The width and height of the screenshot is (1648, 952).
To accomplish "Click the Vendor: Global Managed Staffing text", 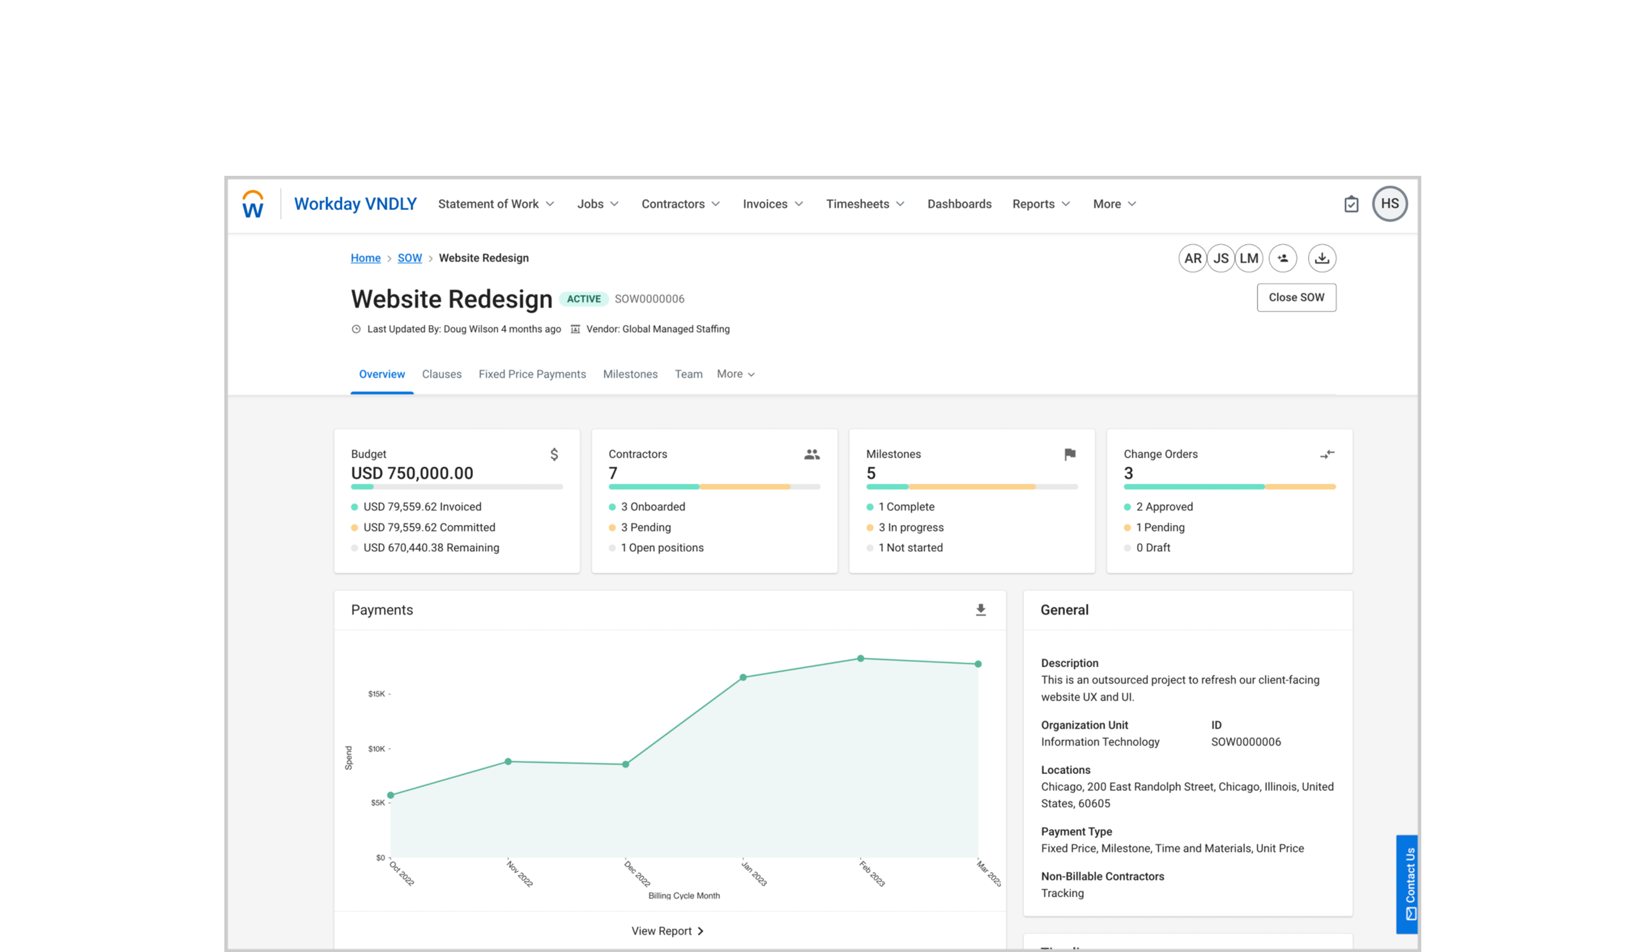I will [657, 329].
